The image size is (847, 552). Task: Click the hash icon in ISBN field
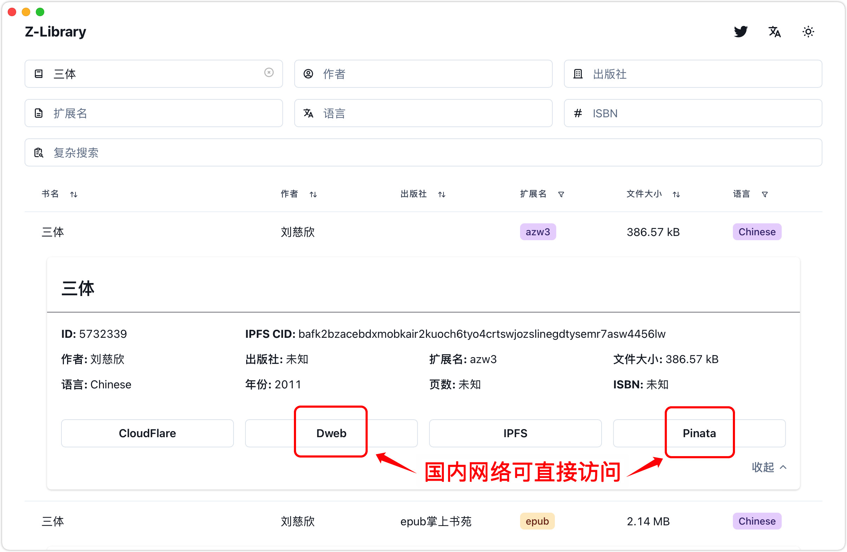(578, 113)
